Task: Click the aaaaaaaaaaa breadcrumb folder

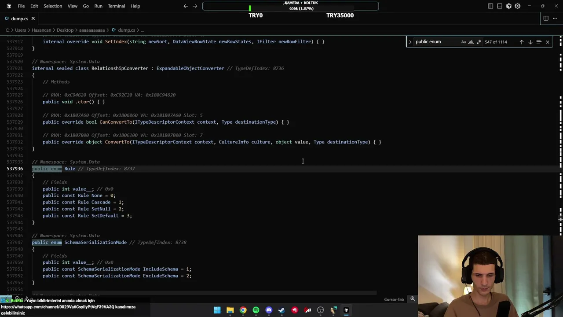Action: tap(92, 30)
